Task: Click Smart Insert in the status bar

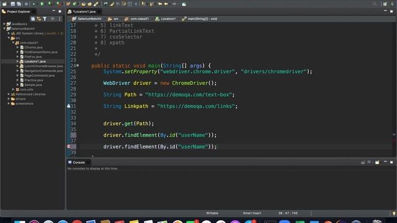Action: coord(252,213)
